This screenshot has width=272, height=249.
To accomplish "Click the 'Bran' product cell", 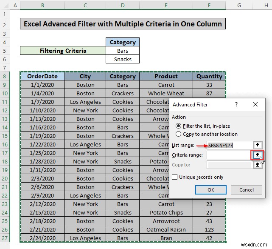I will tap(166, 238).
